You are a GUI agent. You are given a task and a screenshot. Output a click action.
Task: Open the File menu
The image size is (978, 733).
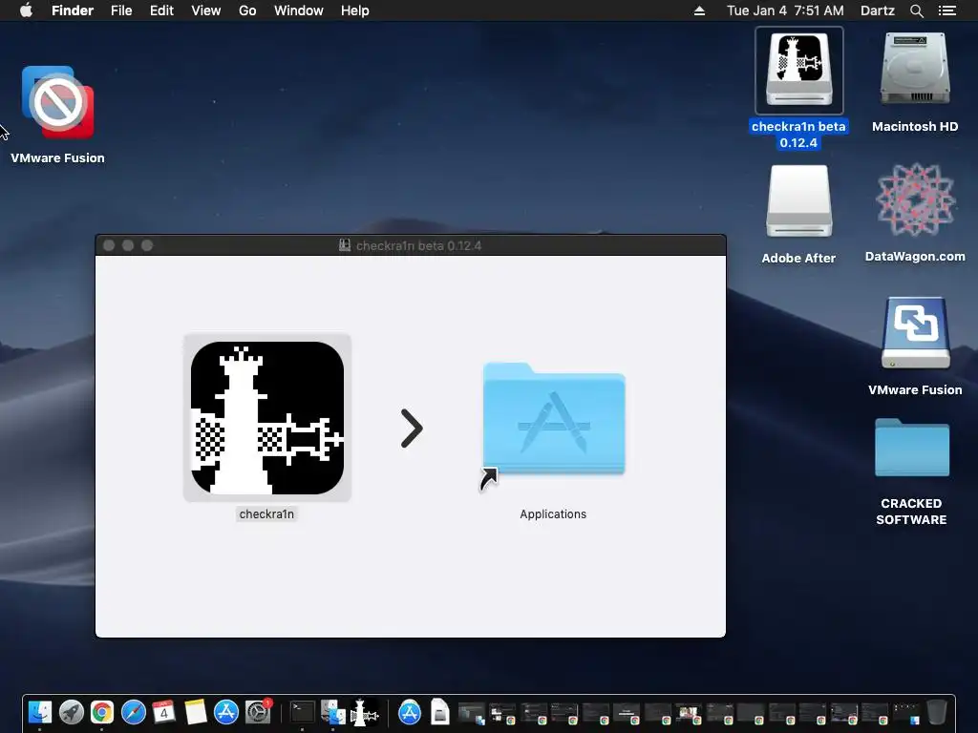[121, 10]
